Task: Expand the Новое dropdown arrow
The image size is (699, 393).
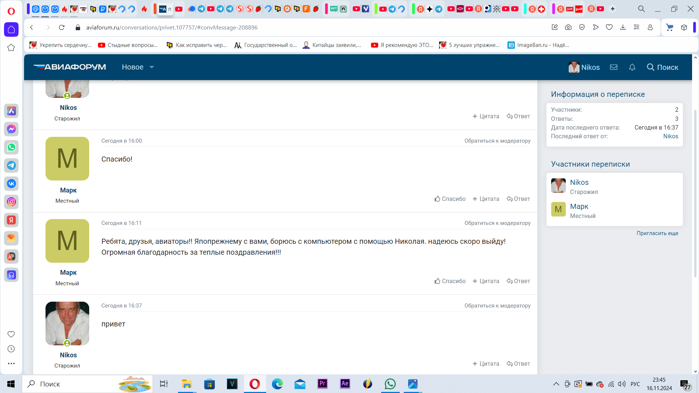Action: (152, 67)
